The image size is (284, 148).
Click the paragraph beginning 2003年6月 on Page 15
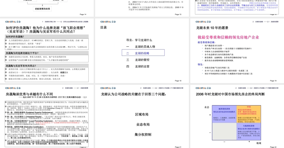(156, 3)
